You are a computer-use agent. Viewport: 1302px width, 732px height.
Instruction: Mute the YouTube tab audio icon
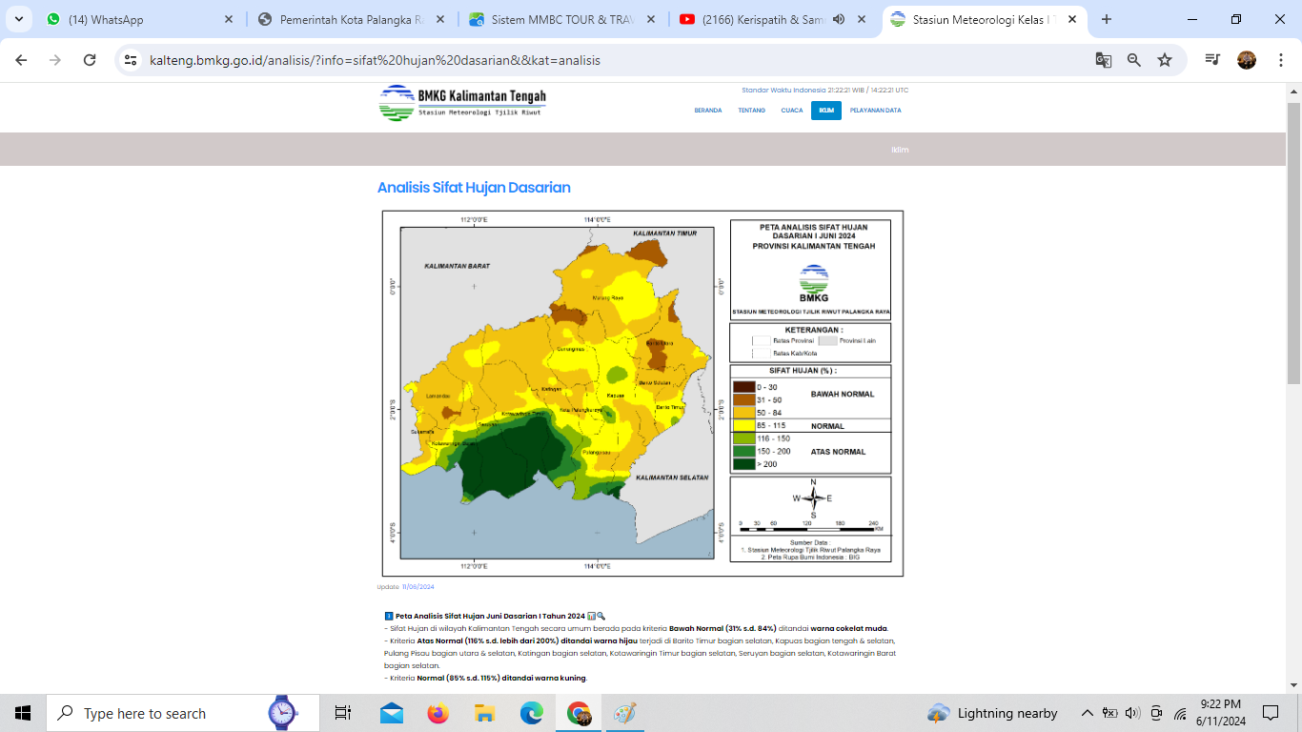coord(839,19)
